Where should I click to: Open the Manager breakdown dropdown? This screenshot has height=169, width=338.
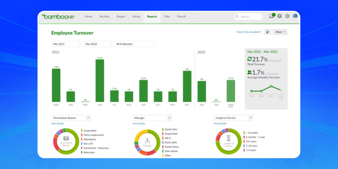coord(152,118)
